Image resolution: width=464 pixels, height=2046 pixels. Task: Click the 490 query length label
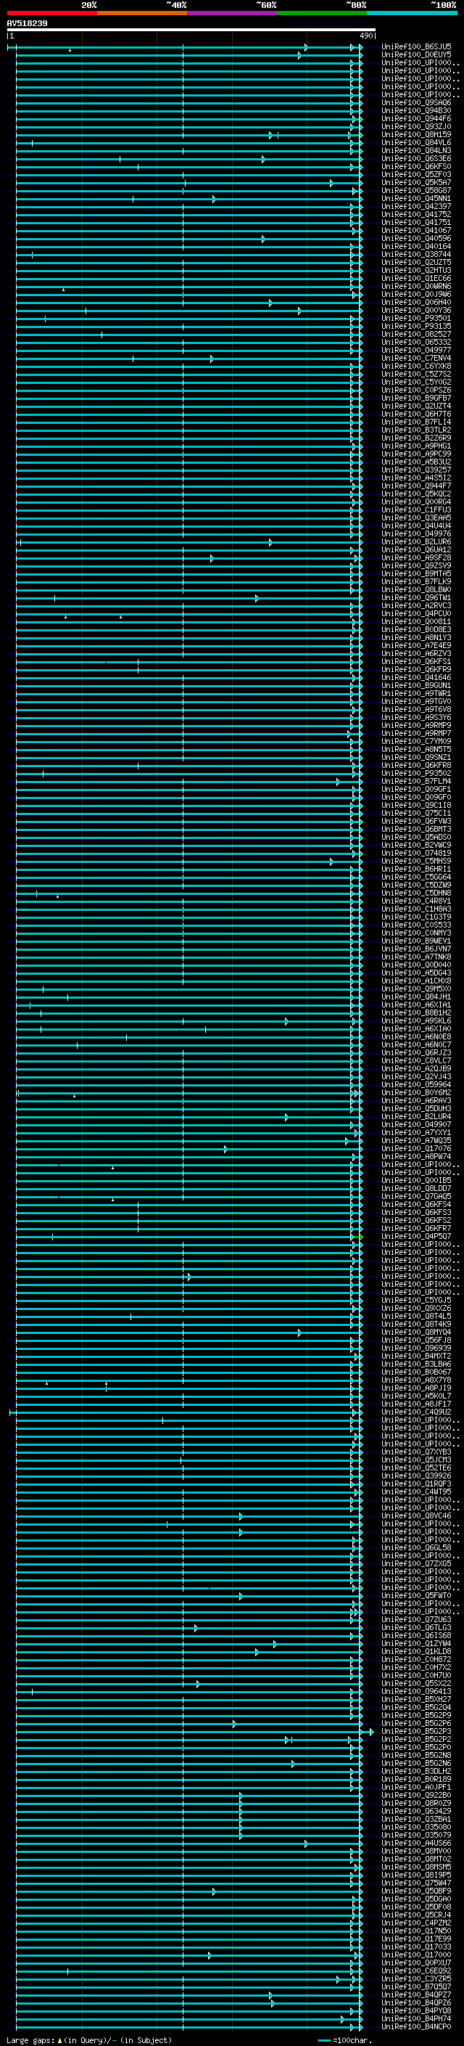point(366,36)
